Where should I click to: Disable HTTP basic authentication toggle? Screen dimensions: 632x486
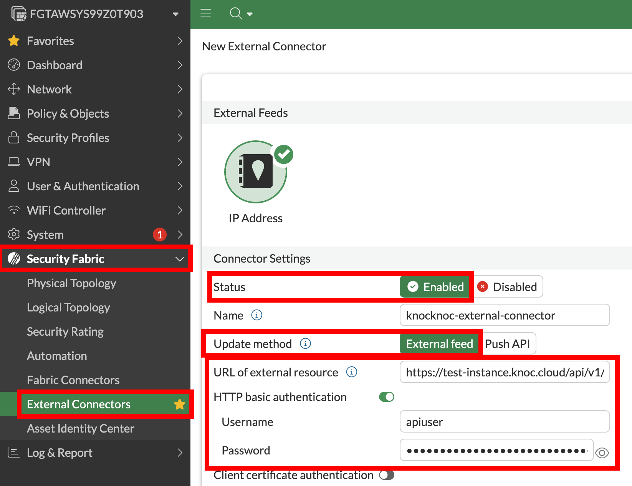click(386, 397)
